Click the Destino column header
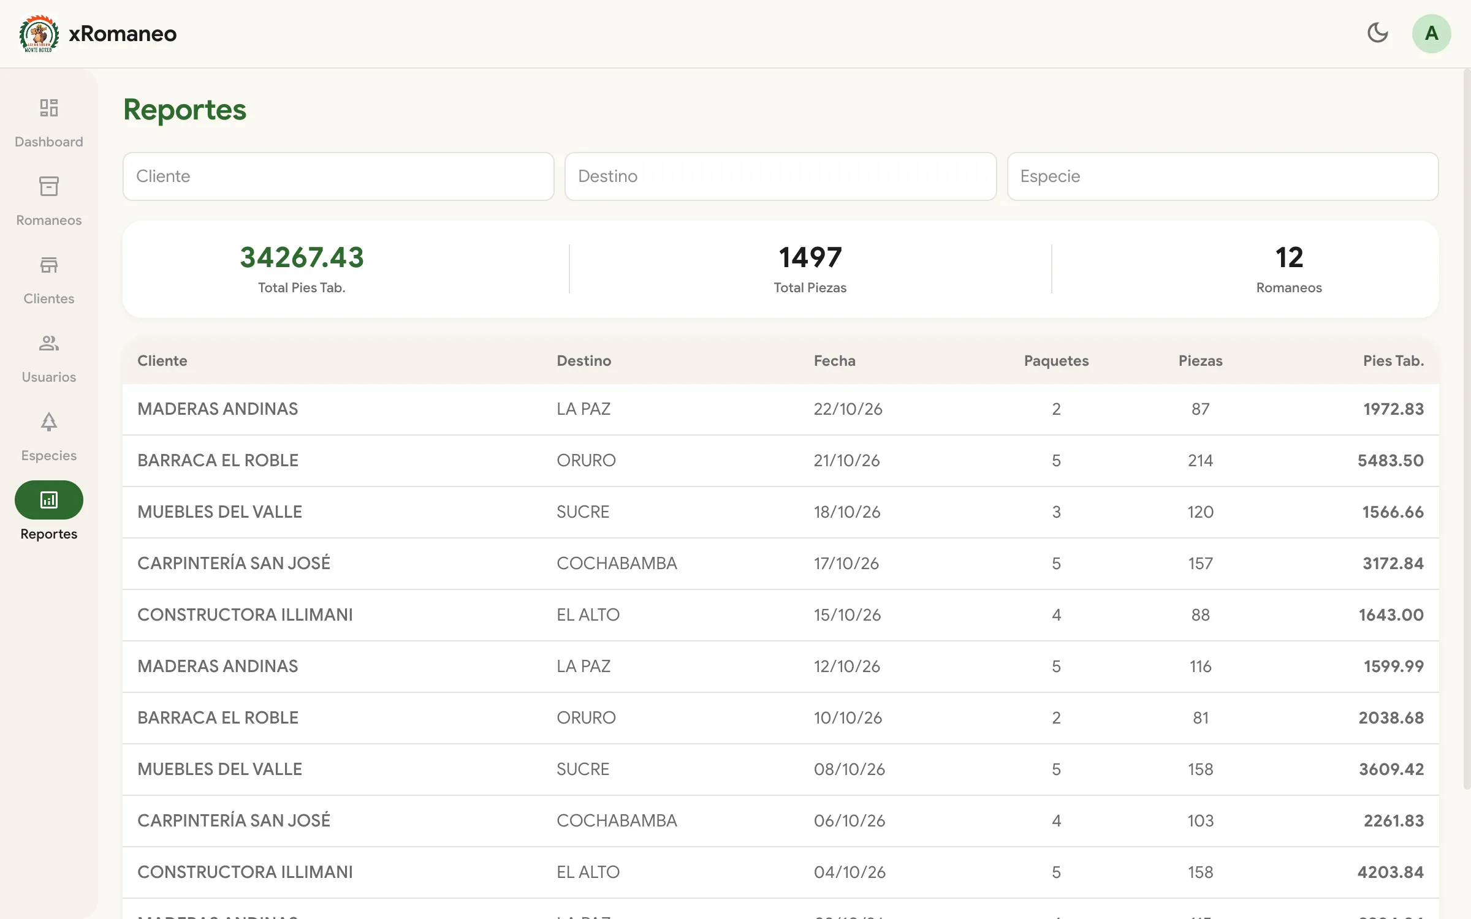1471x919 pixels. coord(584,361)
